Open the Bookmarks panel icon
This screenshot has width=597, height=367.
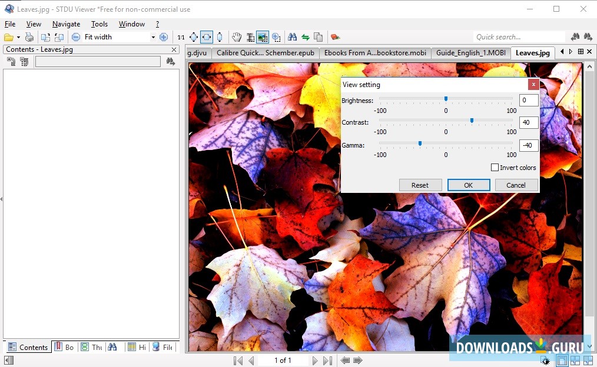click(x=65, y=347)
